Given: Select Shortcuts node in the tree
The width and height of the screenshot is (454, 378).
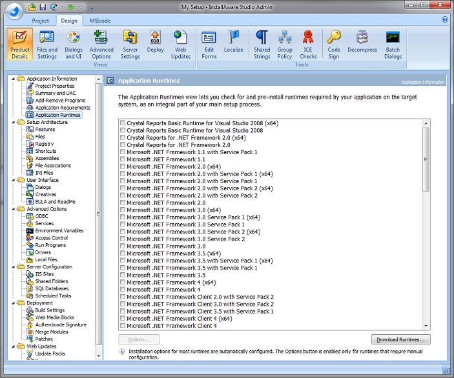Looking at the screenshot, I should pos(46,151).
